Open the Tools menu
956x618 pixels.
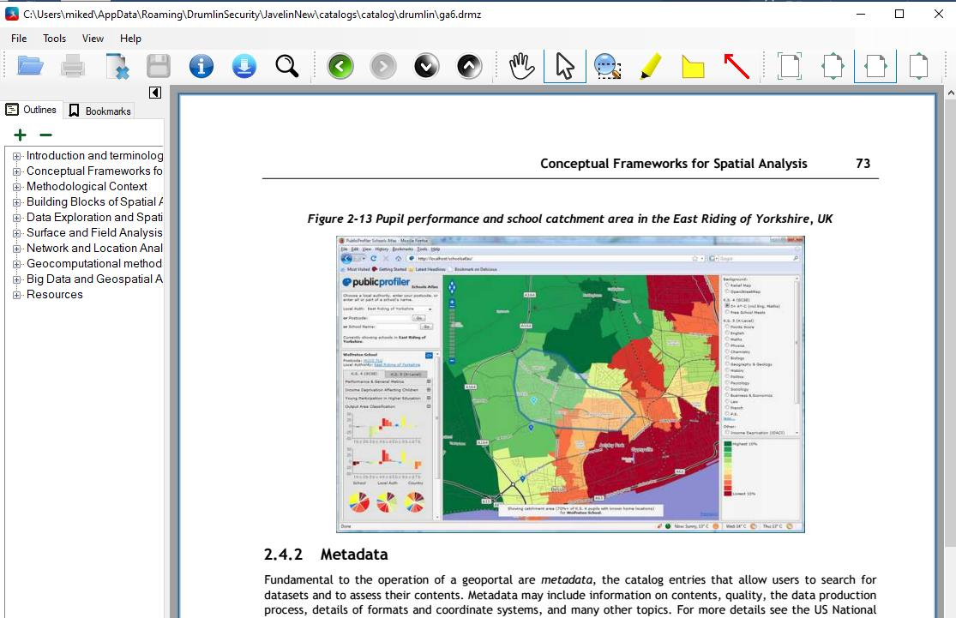click(x=54, y=39)
